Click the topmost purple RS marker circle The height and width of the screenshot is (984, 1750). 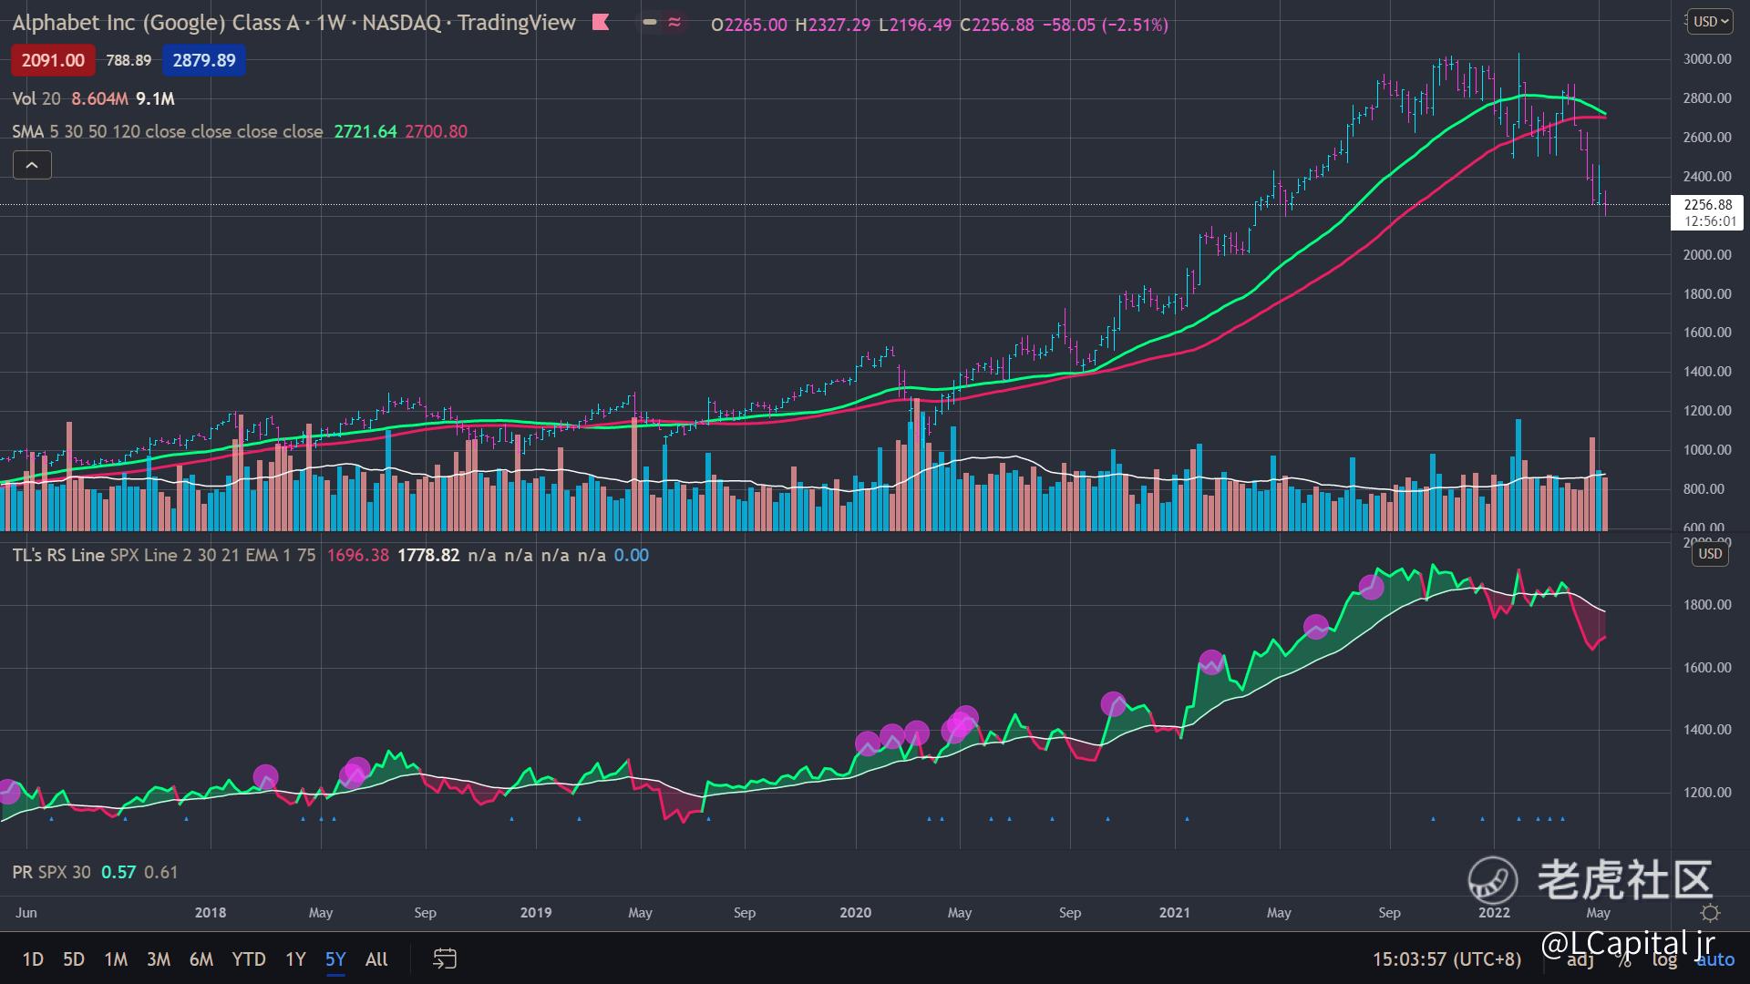click(x=1371, y=587)
